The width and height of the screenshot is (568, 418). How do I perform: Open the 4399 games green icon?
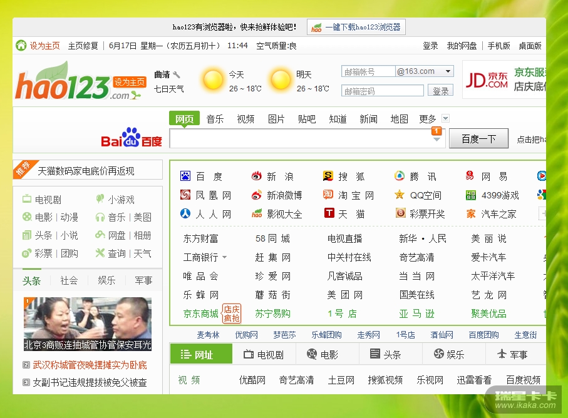pos(470,195)
